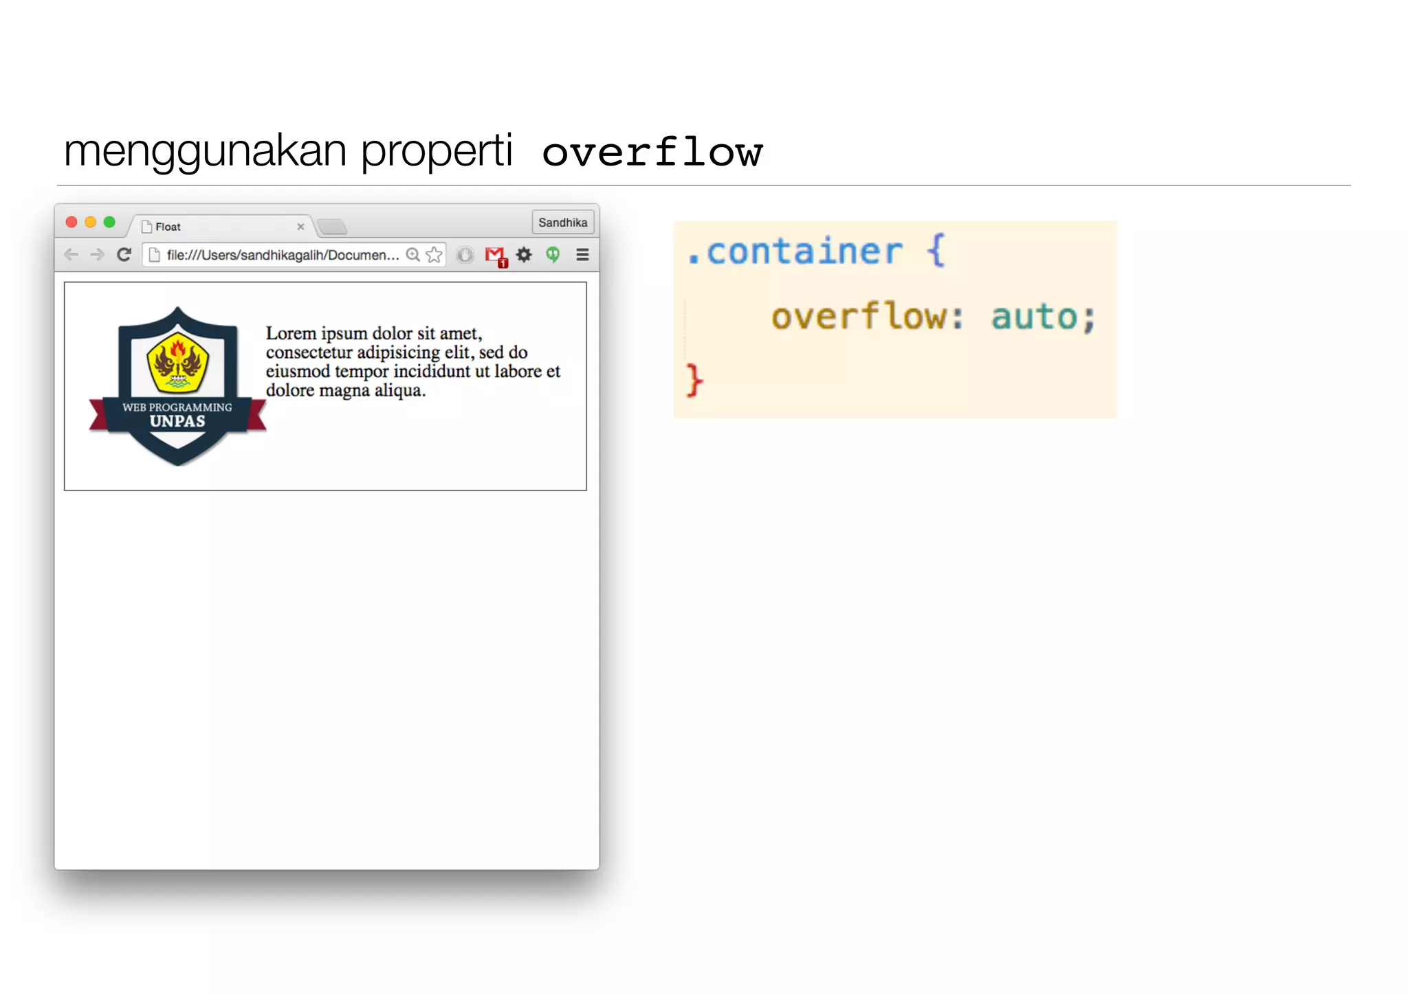The width and height of the screenshot is (1408, 994).
Task: Click the file URL address field
Action: click(x=282, y=255)
